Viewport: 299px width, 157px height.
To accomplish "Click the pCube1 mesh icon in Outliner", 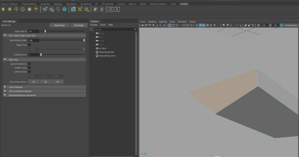I will click(x=97, y=48).
